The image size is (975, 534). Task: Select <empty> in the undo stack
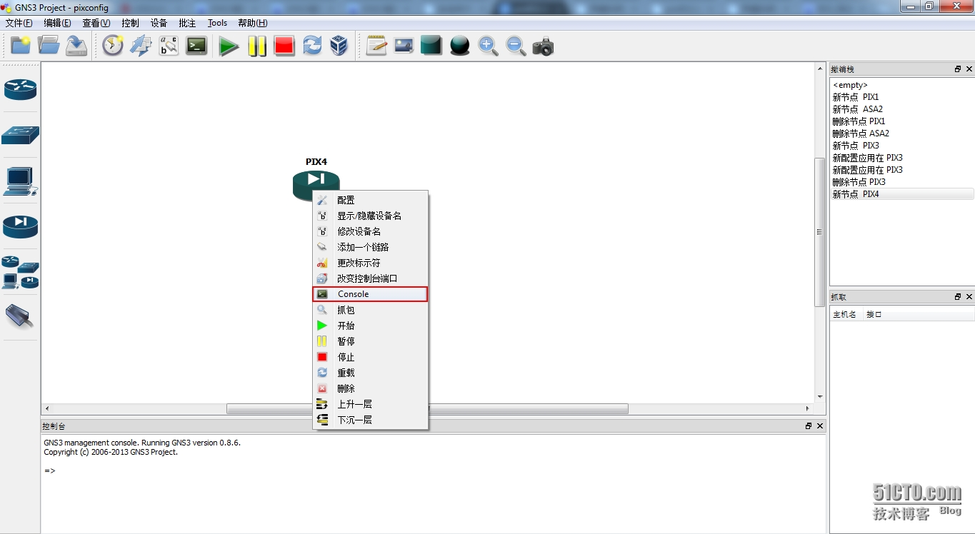902,85
